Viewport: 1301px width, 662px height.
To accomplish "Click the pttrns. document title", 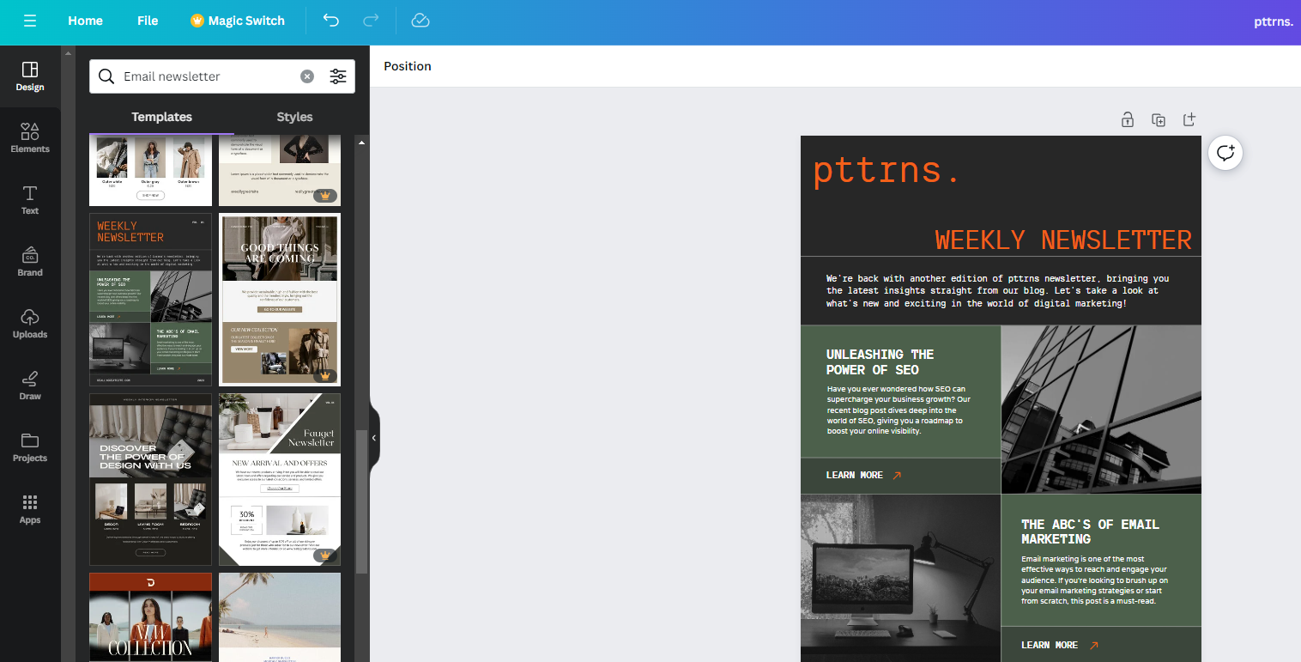I will point(1273,21).
